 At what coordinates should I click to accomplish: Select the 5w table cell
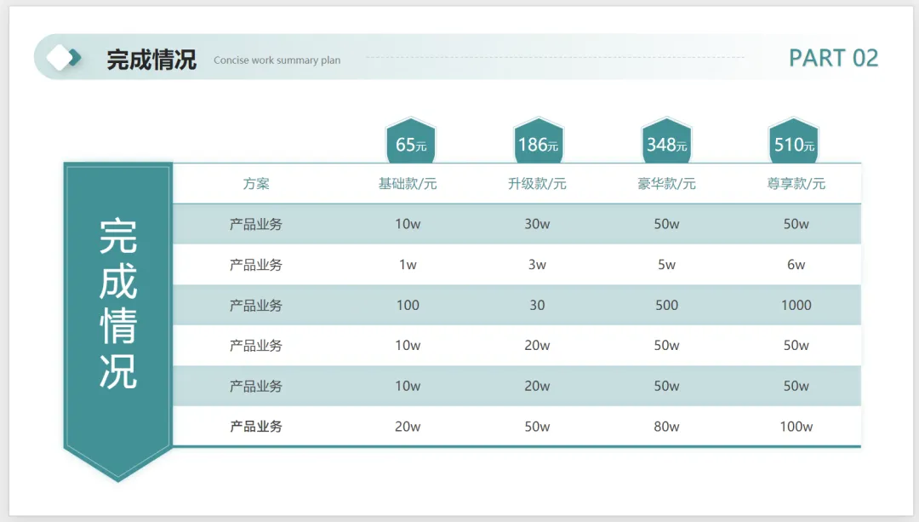666,265
